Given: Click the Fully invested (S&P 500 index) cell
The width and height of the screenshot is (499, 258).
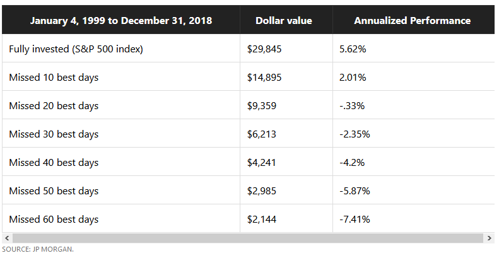Looking at the screenshot, I should tap(76, 49).
